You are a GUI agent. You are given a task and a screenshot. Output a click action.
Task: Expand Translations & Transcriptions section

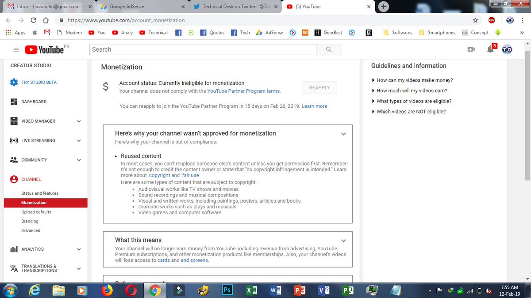79,268
